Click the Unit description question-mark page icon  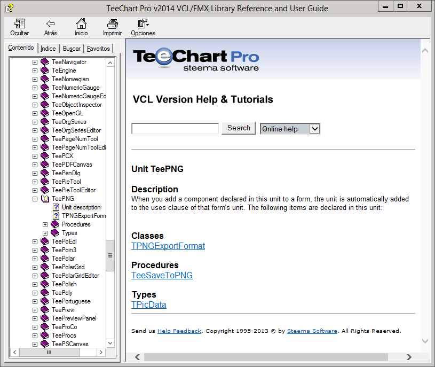point(56,207)
